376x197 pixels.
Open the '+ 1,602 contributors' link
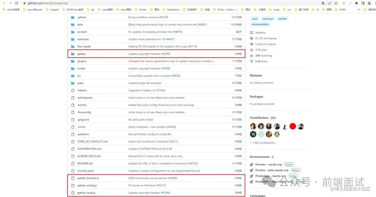click(x=263, y=143)
